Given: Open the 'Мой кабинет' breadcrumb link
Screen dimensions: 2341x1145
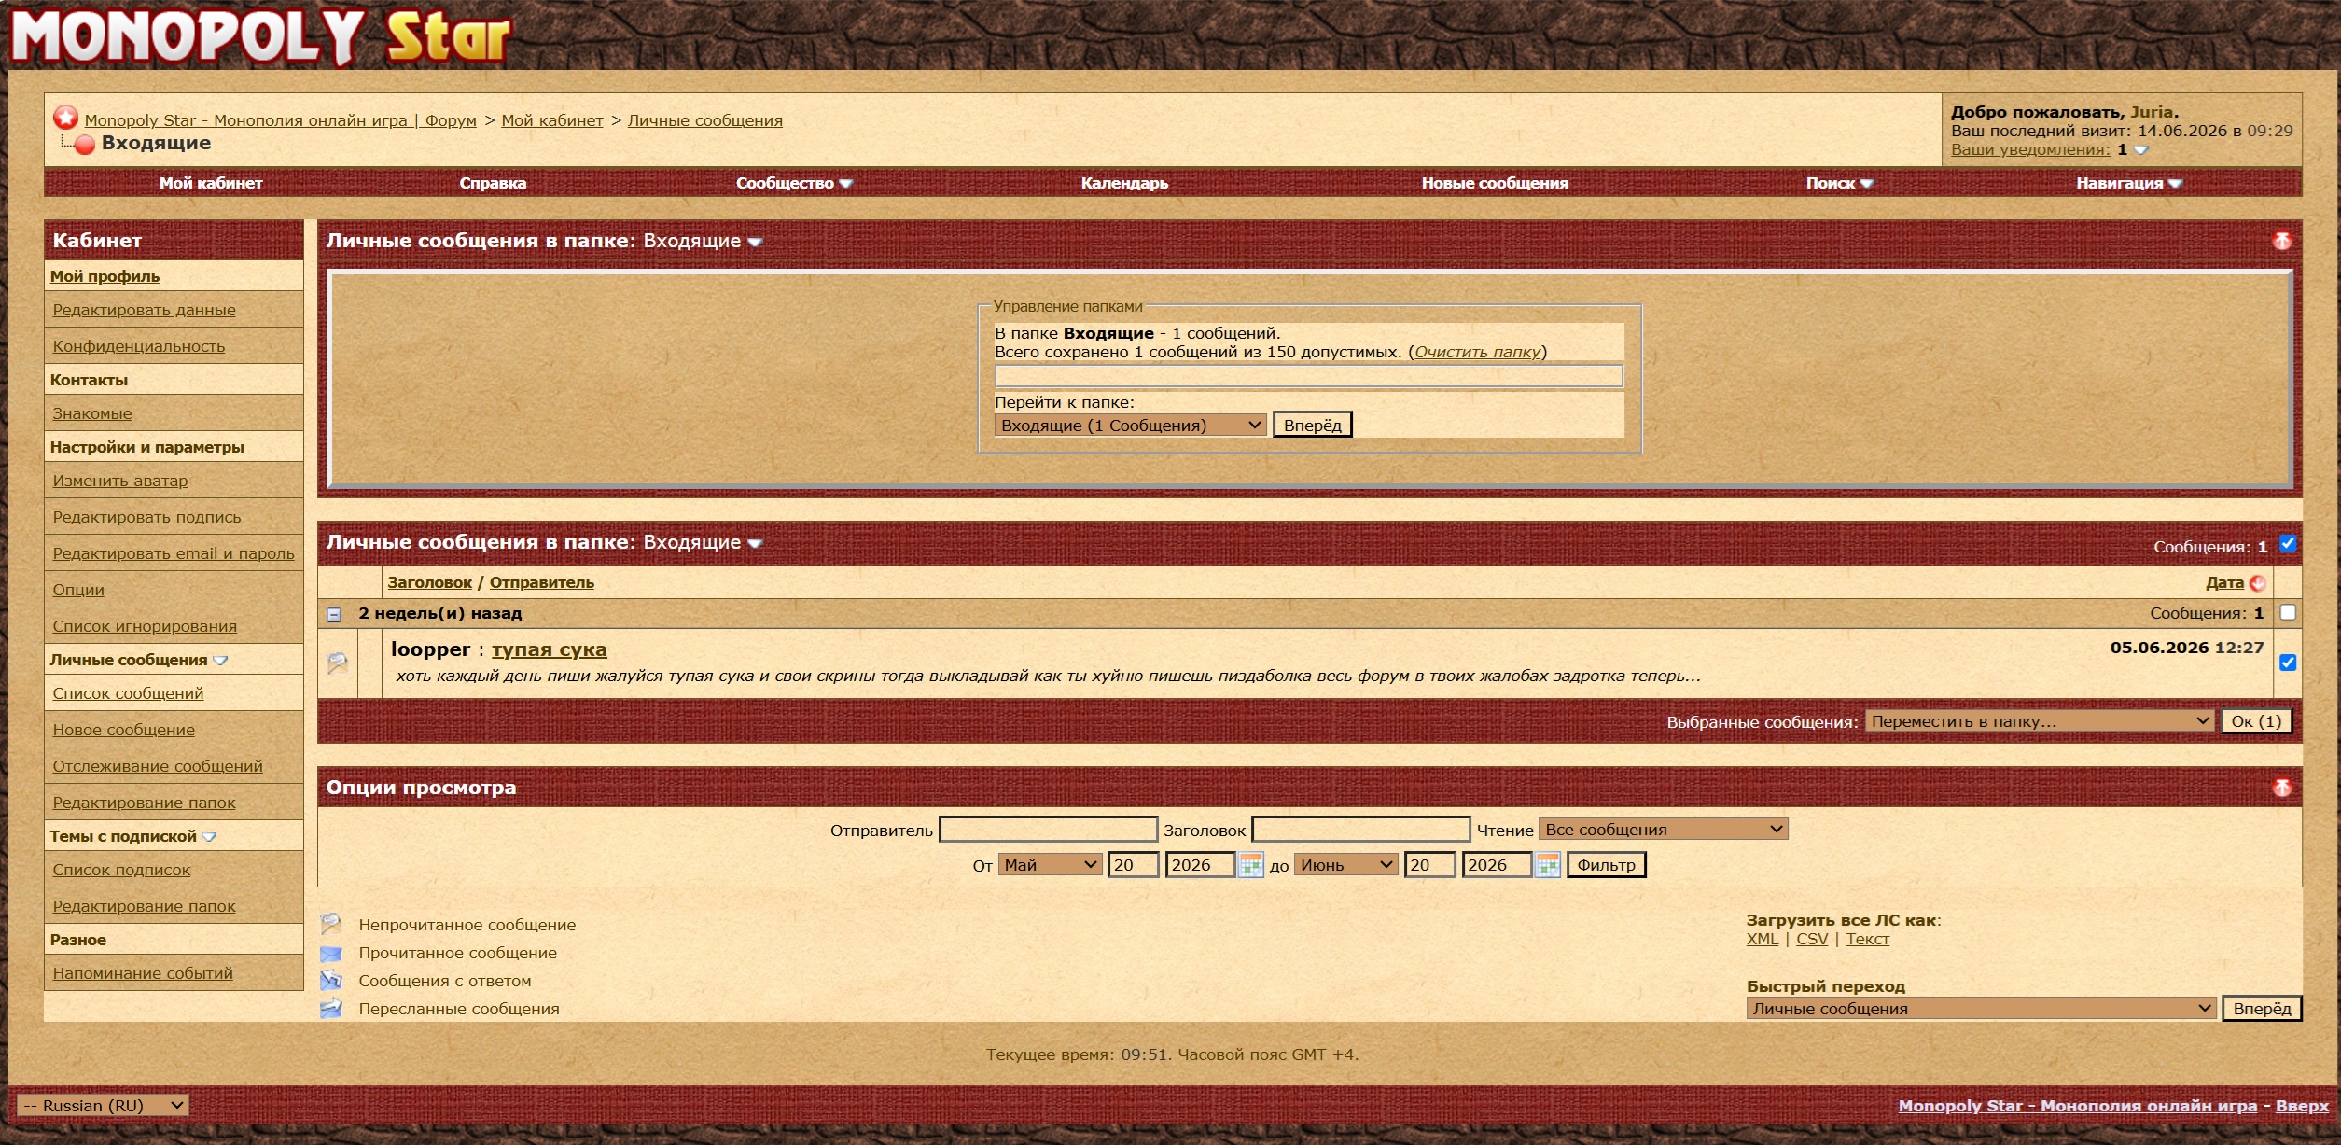Looking at the screenshot, I should 552,120.
